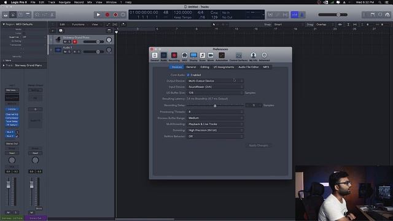
Task: Toggle input monitoring on Audio 1 track
Action: point(79,52)
